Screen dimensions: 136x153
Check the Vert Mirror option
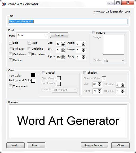pyautogui.click(x=11, y=54)
